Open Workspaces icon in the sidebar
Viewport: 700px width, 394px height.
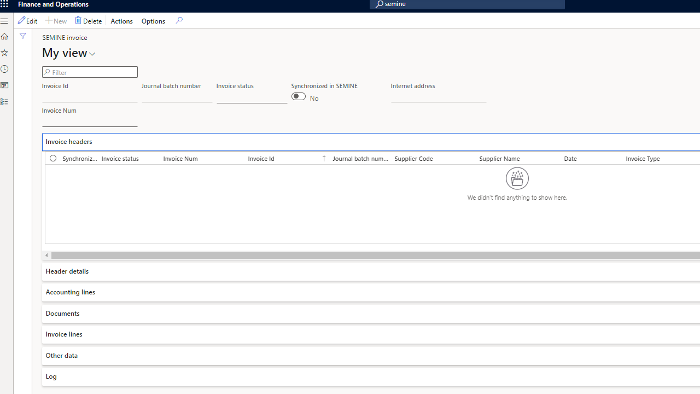coord(4,85)
